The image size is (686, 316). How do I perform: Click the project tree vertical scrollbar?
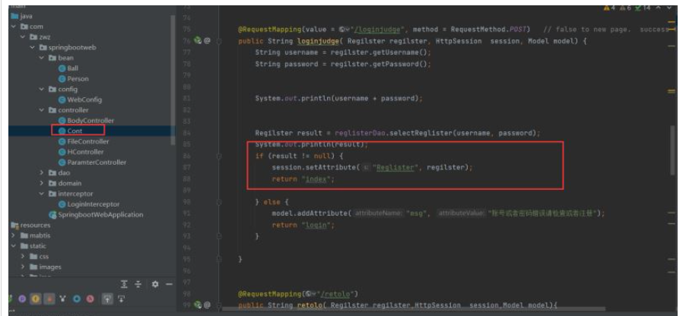click(173, 80)
